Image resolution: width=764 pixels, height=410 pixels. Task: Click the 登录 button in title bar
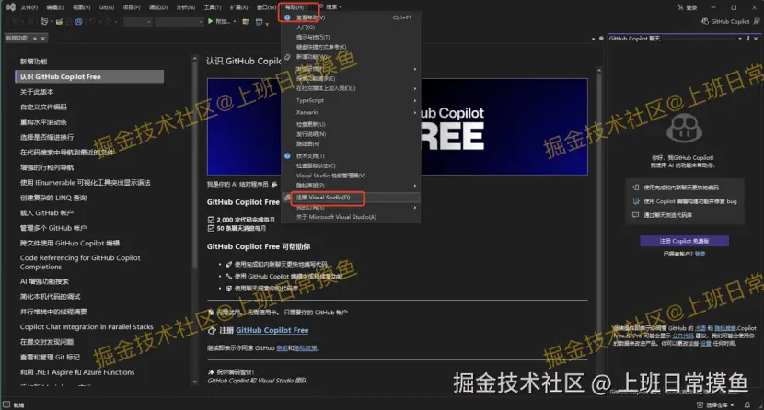click(687, 7)
